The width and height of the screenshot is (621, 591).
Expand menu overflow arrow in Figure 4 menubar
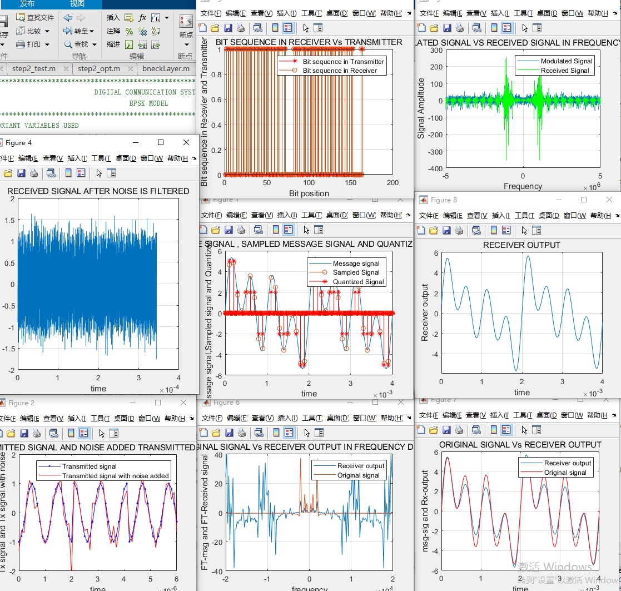(194, 158)
